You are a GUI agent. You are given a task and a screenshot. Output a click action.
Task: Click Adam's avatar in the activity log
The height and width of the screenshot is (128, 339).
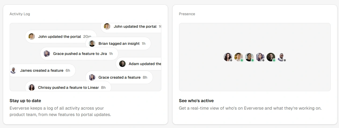click(x=122, y=64)
